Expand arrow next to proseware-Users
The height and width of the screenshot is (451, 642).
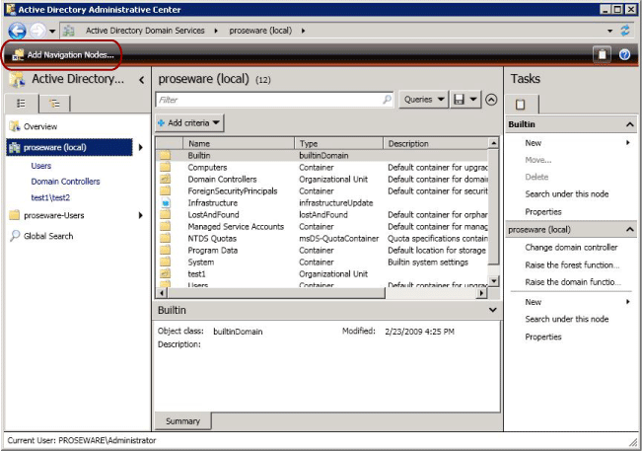coord(141,215)
